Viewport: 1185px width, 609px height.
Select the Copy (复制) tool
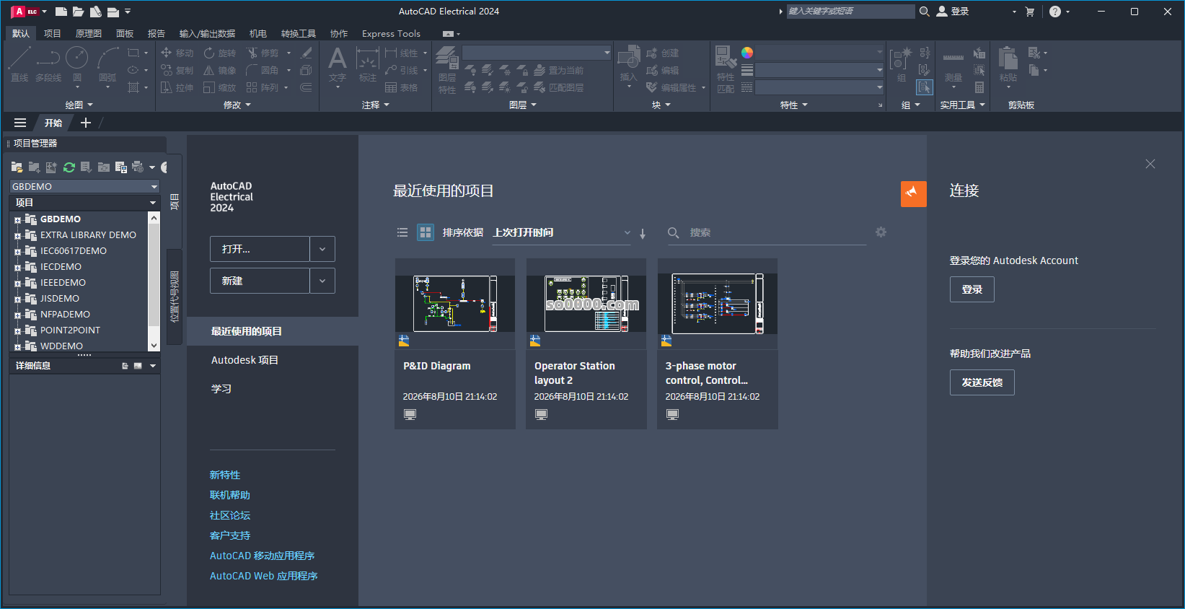(177, 70)
